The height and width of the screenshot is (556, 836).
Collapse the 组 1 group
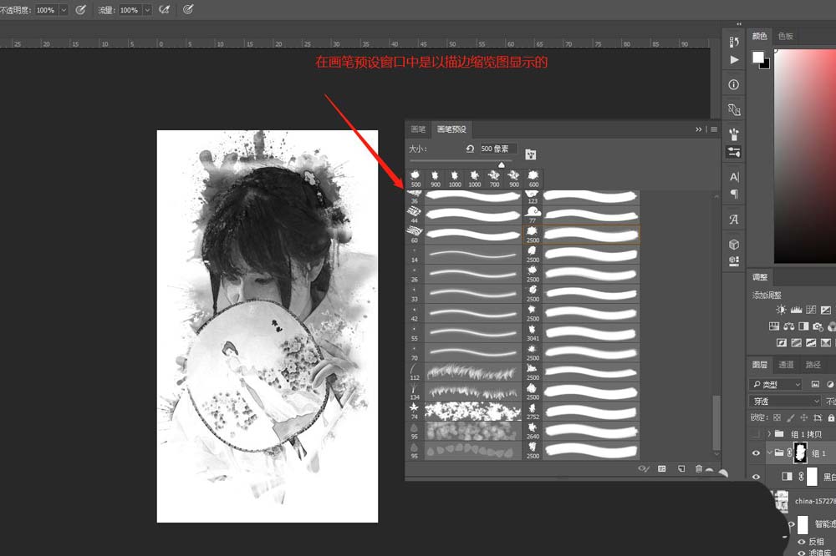click(769, 453)
